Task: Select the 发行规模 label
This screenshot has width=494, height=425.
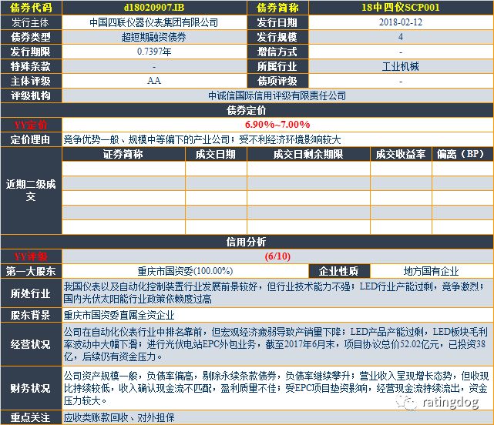Action: click(x=277, y=37)
